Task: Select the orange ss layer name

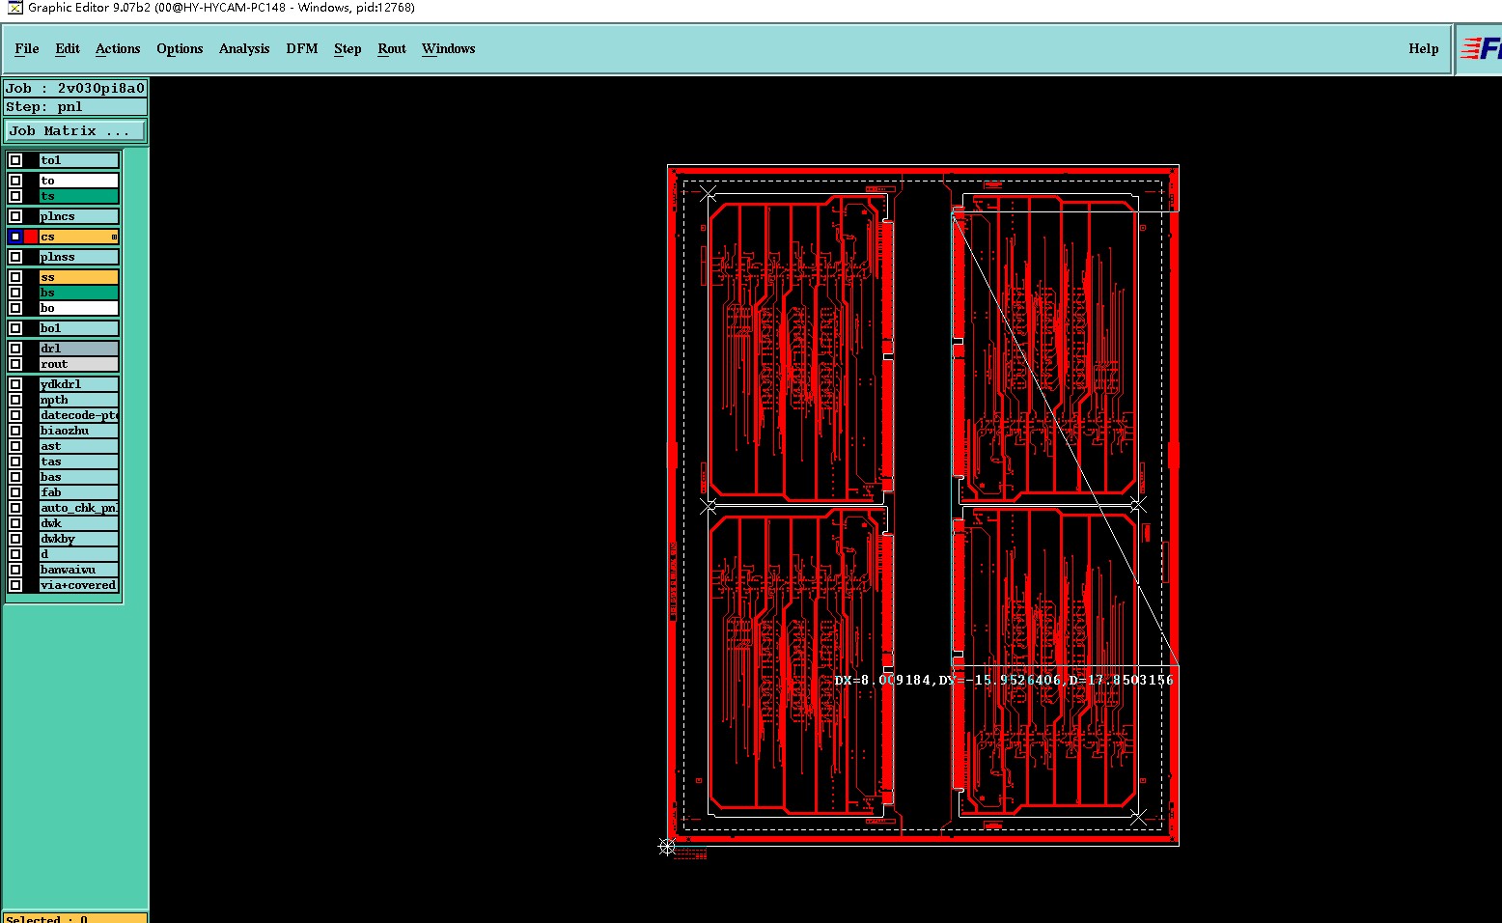Action: [78, 277]
